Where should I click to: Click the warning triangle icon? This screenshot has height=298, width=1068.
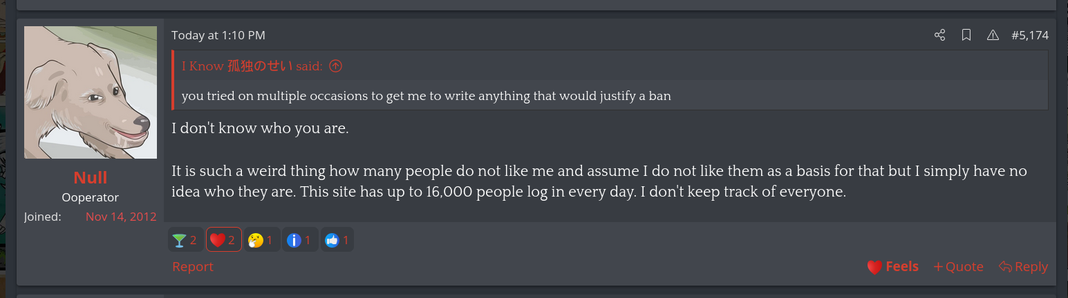[x=993, y=35]
